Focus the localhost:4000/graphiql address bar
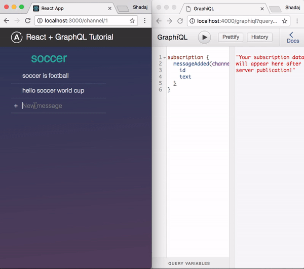 pyautogui.click(x=239, y=21)
